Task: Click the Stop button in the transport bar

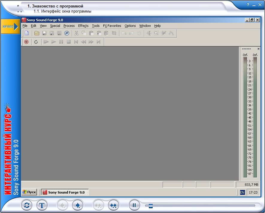Action: 69,42
